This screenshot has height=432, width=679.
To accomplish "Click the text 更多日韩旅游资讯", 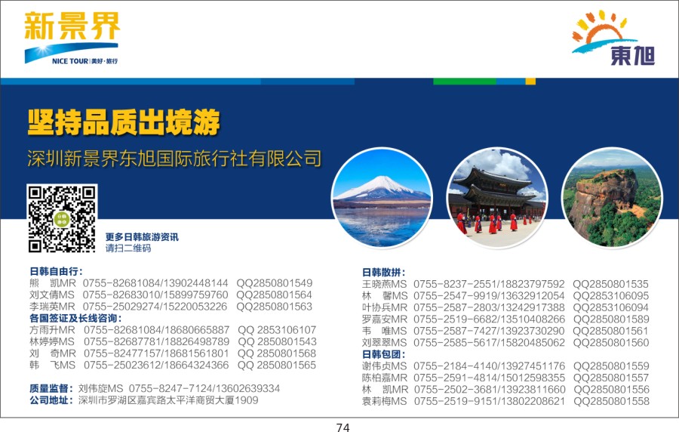I will [142, 237].
